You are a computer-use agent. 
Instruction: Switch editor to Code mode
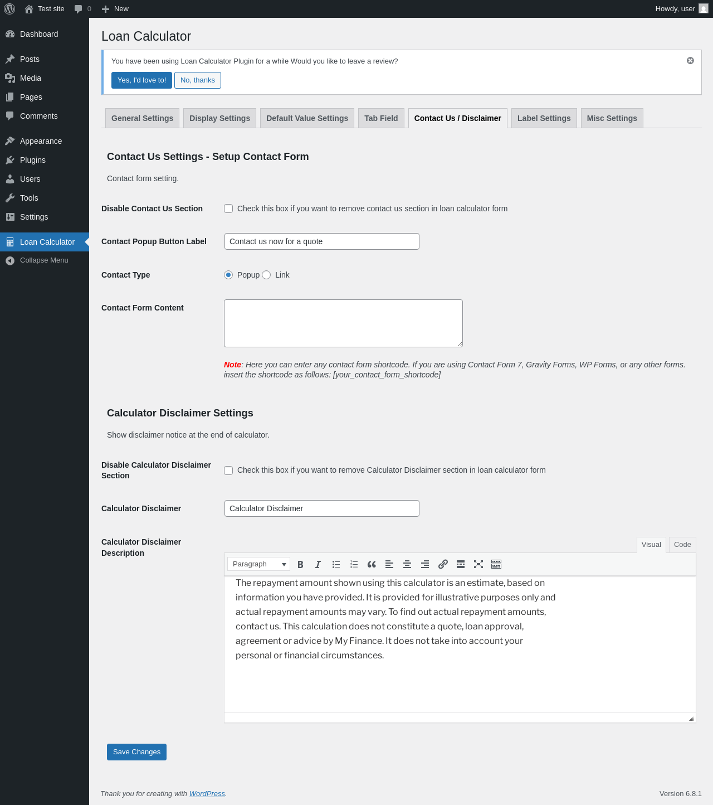(682, 545)
